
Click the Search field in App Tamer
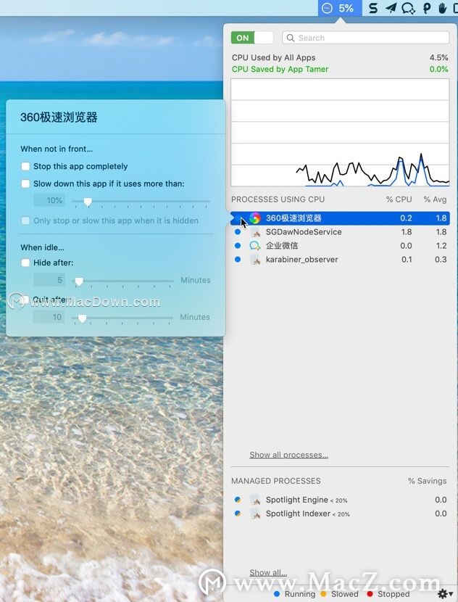point(365,38)
